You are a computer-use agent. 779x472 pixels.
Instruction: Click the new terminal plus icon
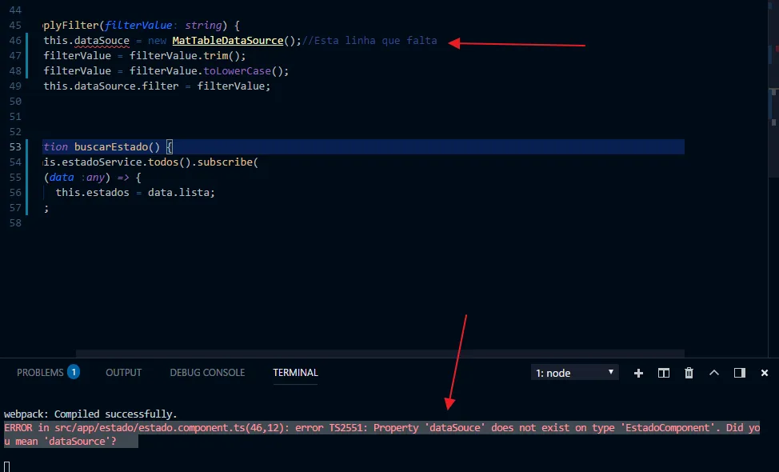pyautogui.click(x=638, y=373)
